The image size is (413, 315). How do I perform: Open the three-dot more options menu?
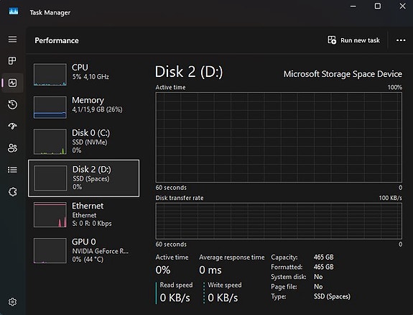click(x=401, y=40)
